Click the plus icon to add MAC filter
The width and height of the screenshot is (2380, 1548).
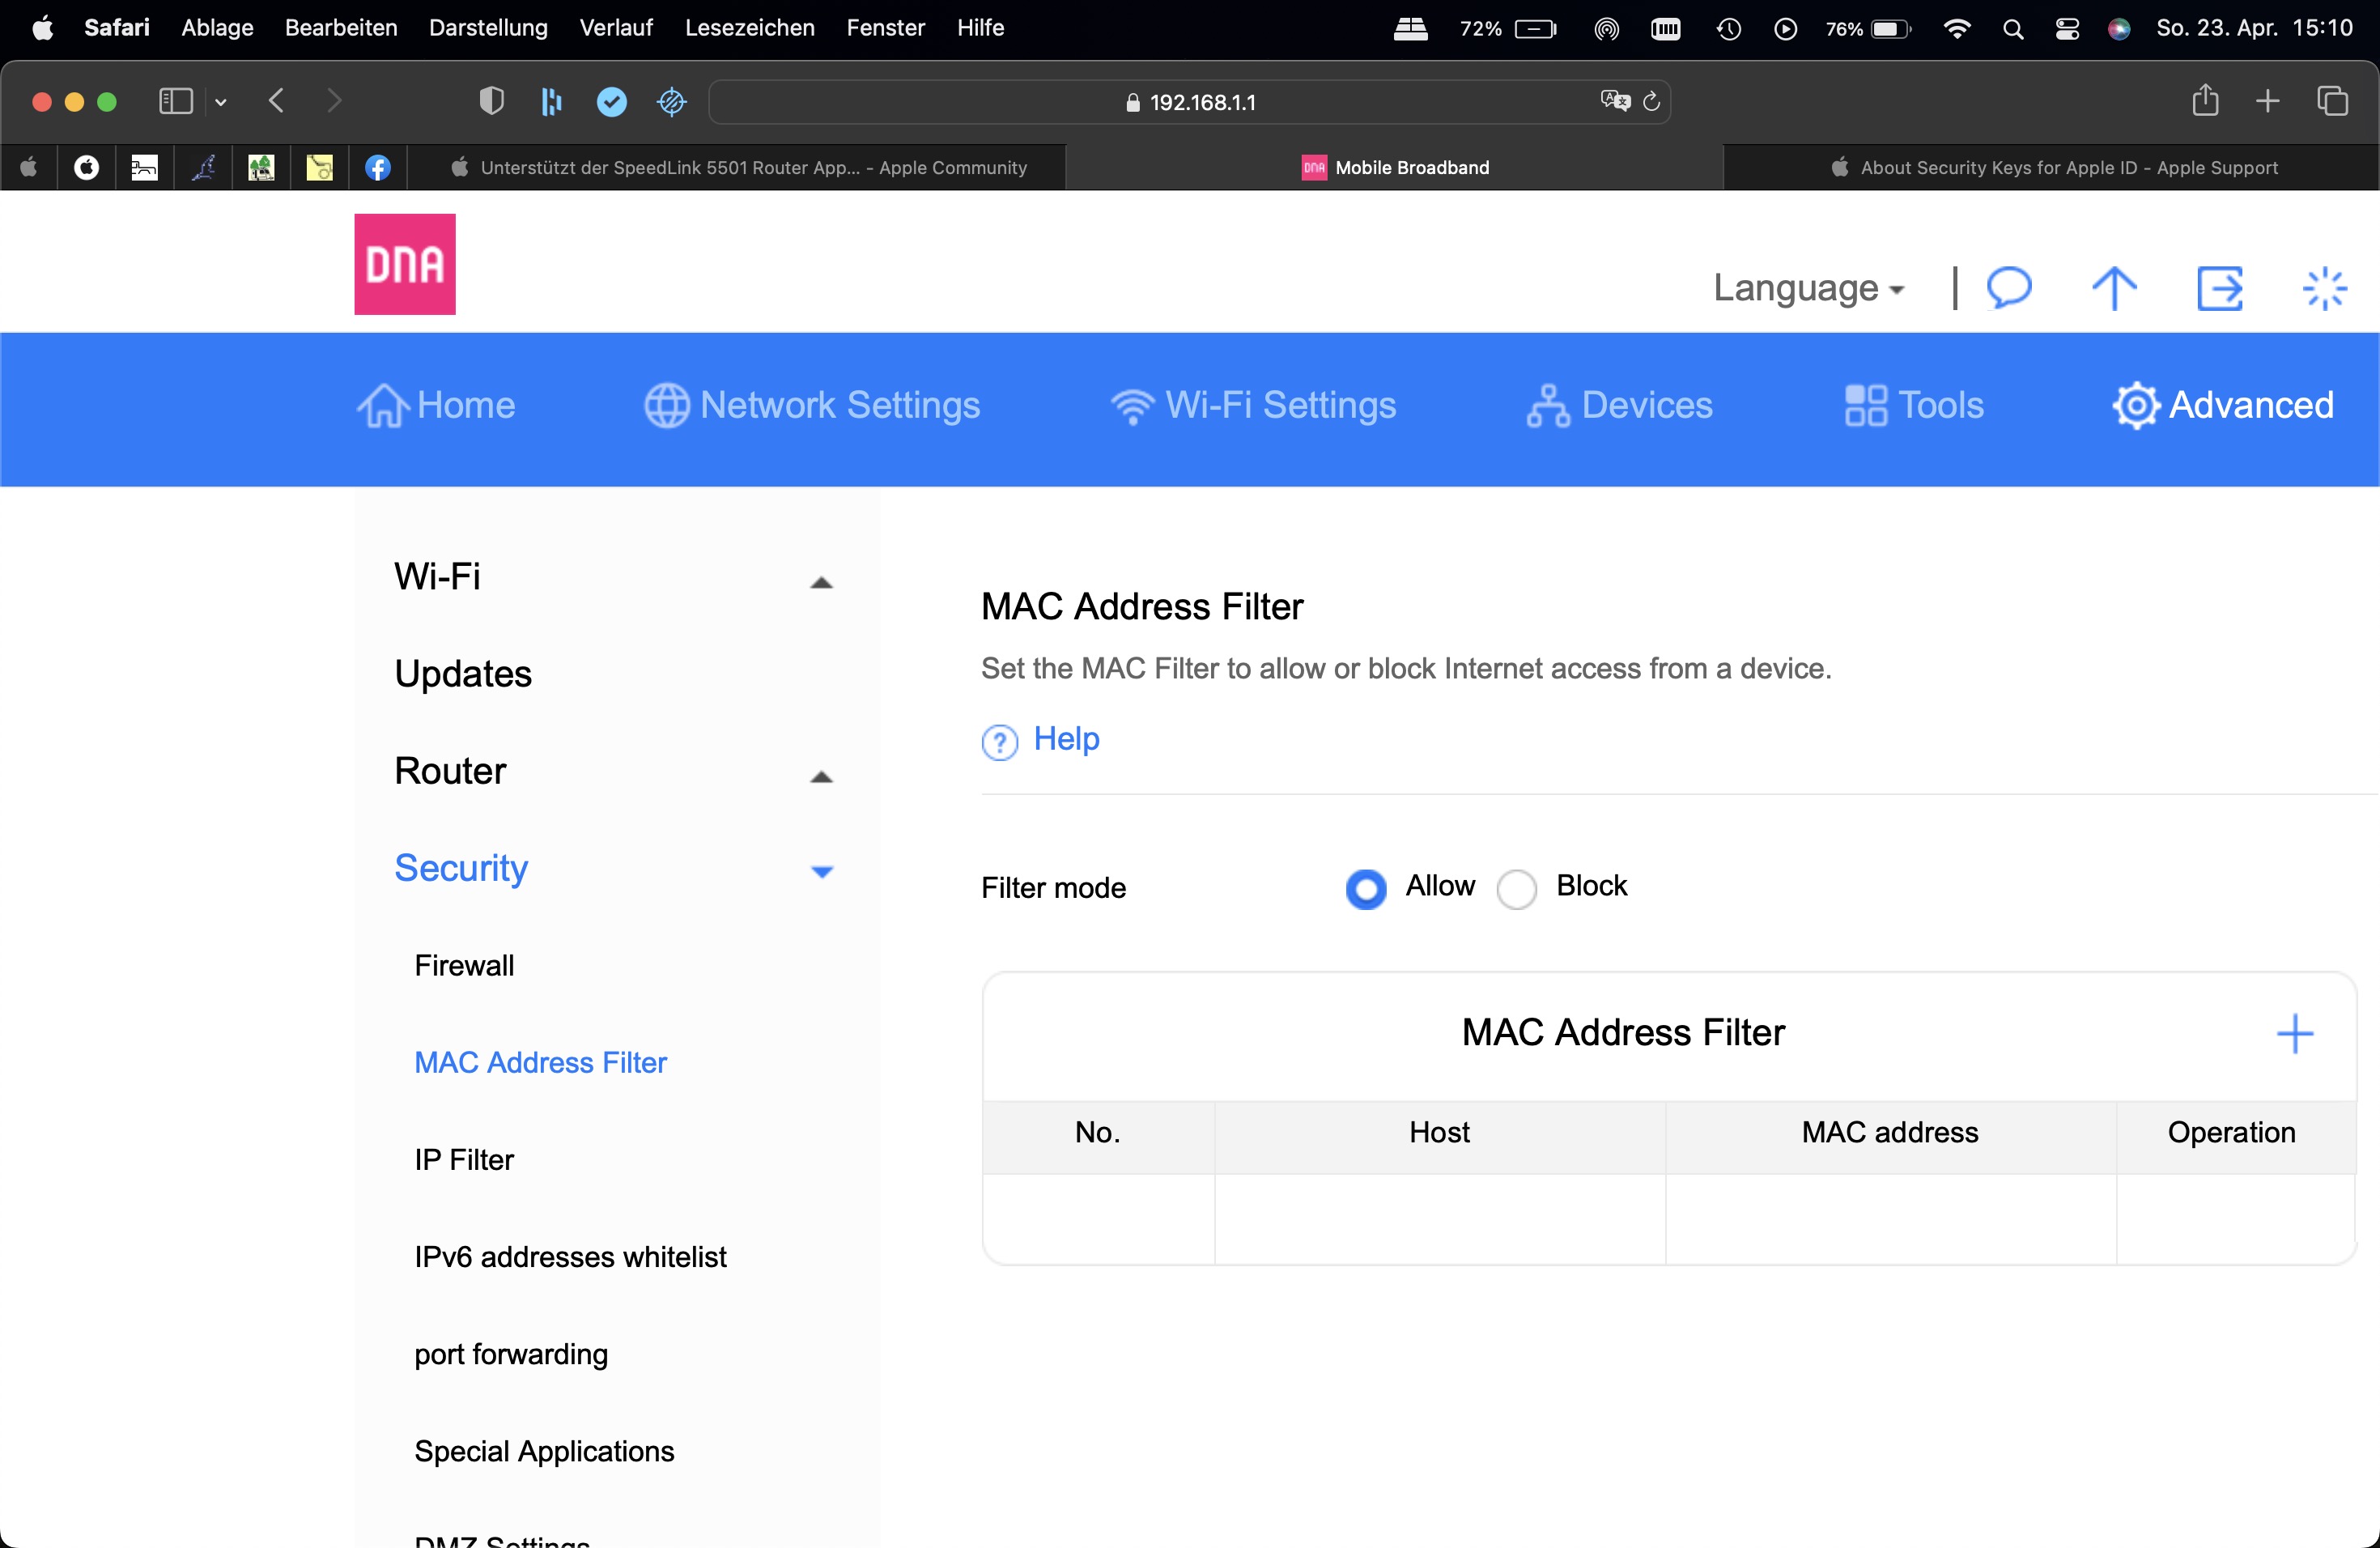click(2294, 1033)
